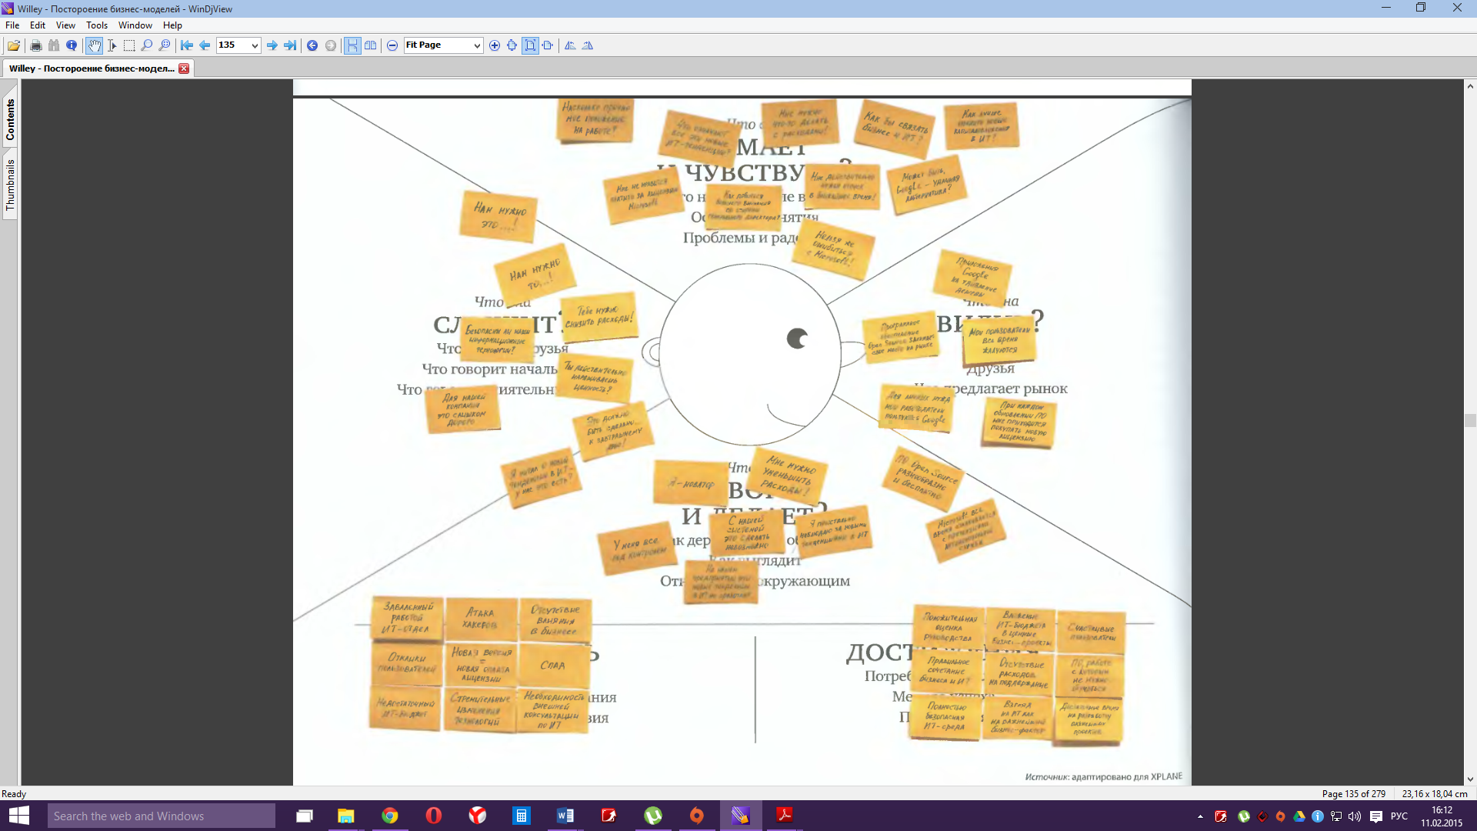This screenshot has height=831, width=1477.
Task: Open the Tools menu
Action: coord(97,25)
